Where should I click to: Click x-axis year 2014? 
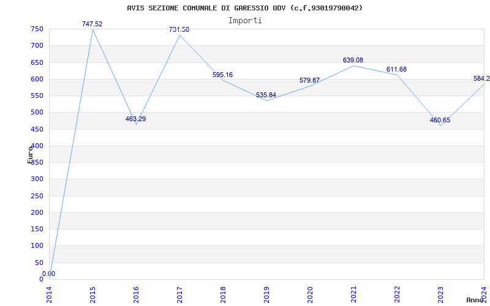(49, 295)
